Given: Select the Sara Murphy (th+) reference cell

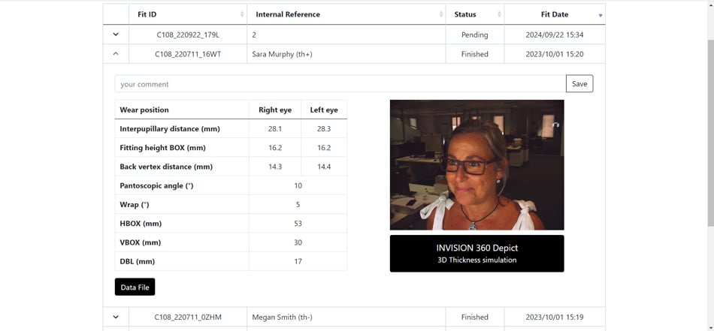Looking at the screenshot, I should point(282,54).
